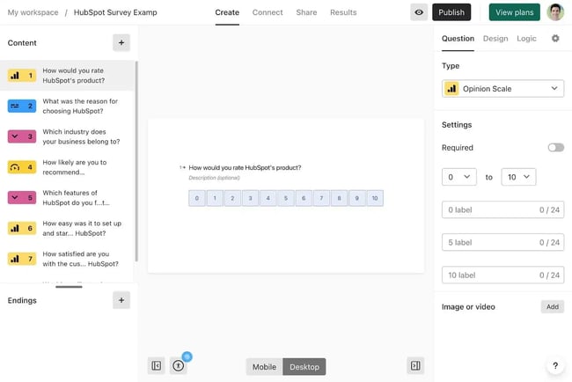
Task: Select question 1 opinion scale badge
Action: tap(22, 76)
